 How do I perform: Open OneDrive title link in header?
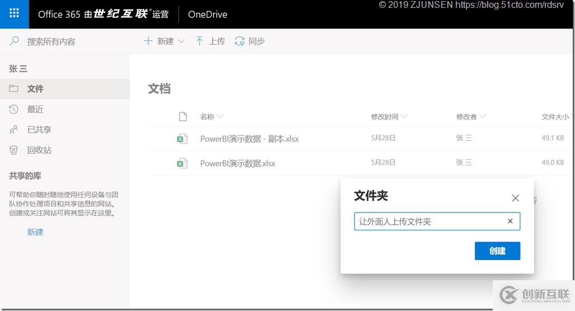(x=208, y=15)
